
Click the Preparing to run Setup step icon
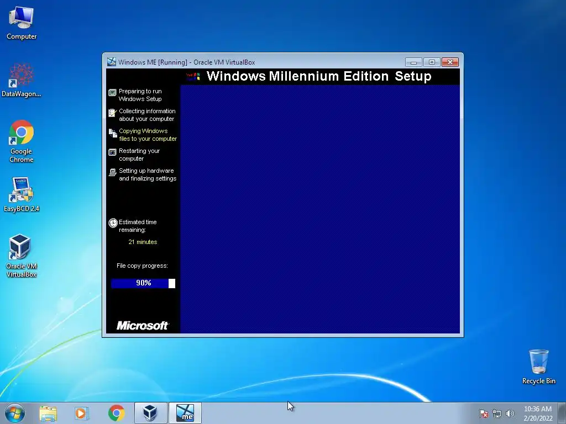pyautogui.click(x=112, y=93)
